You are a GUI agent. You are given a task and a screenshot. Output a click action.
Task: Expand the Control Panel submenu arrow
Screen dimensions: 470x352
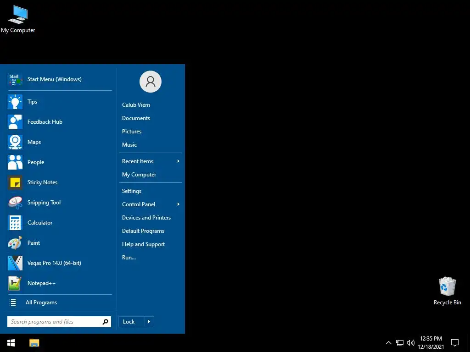[x=179, y=204]
